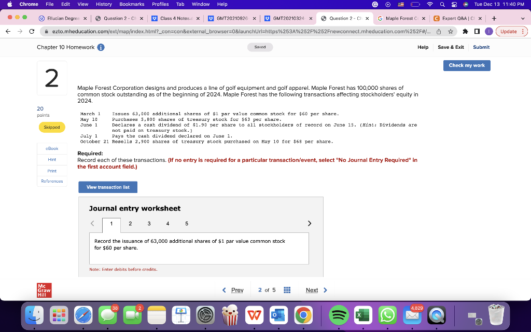Open the View transaction list

pos(107,187)
